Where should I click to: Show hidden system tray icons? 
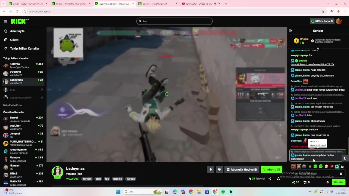[x=310, y=192]
